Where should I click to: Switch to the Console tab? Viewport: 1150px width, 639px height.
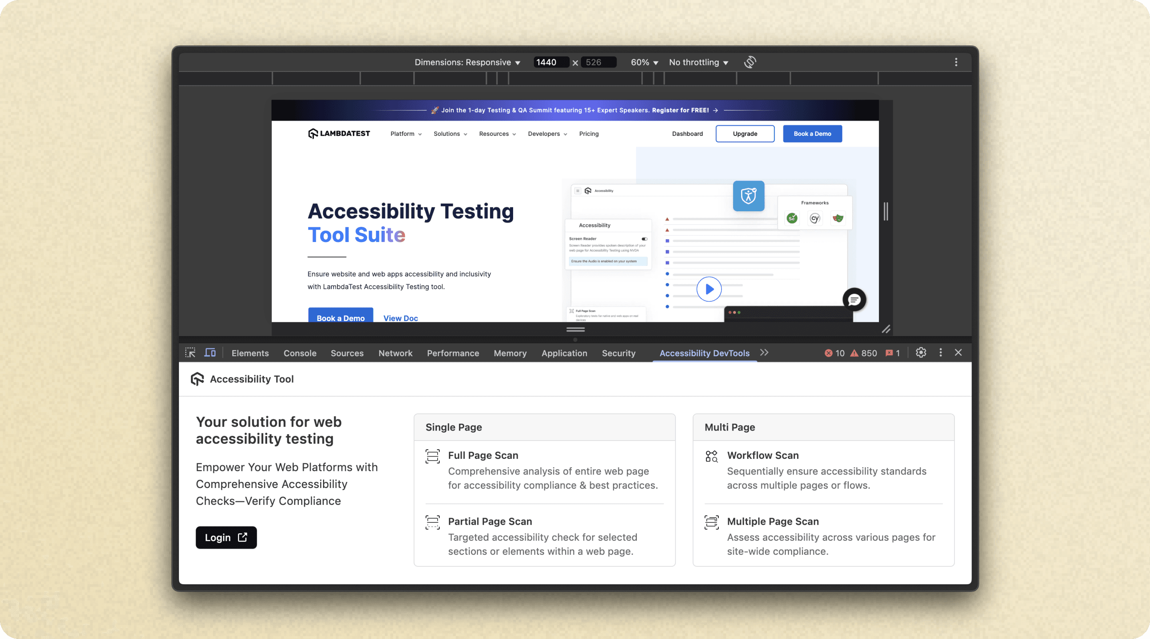299,353
